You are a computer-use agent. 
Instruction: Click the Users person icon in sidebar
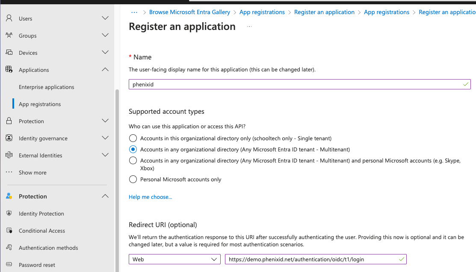(x=9, y=18)
